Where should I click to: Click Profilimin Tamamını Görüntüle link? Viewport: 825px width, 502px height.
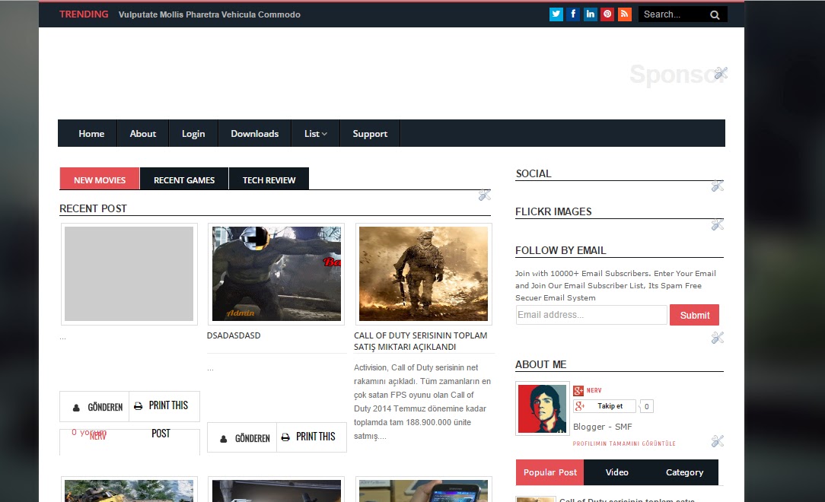tap(624, 443)
